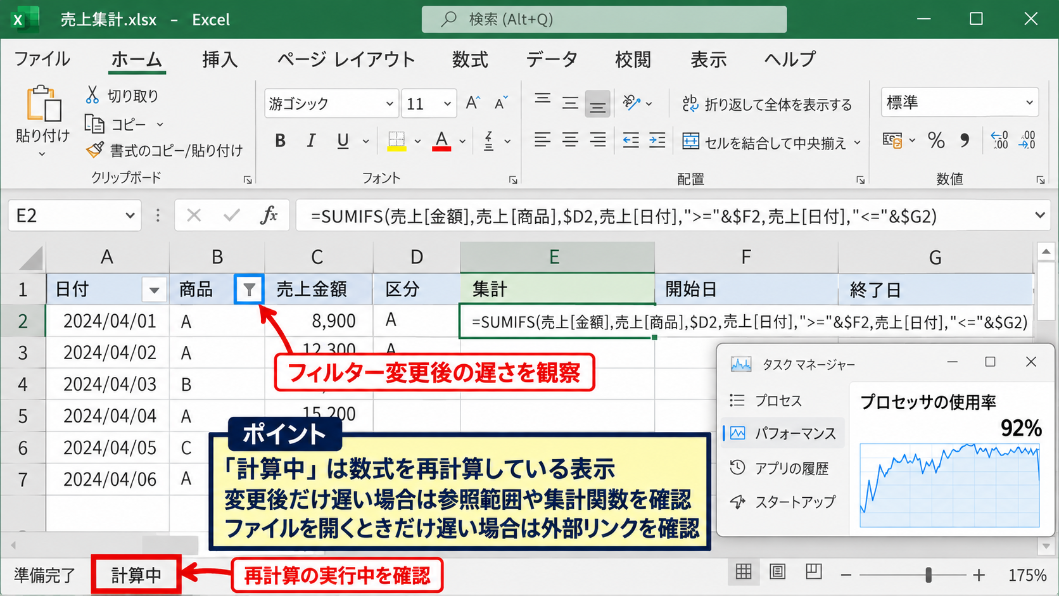Viewport: 1059px width, 596px height.
Task: Click the Insert Function fx icon
Action: 269,215
